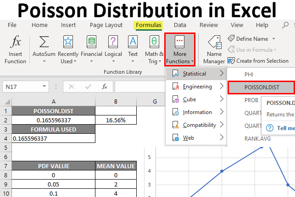This screenshot has width=295, height=197.
Task: Click the Compatibility menu item icon
Action: click(x=176, y=125)
